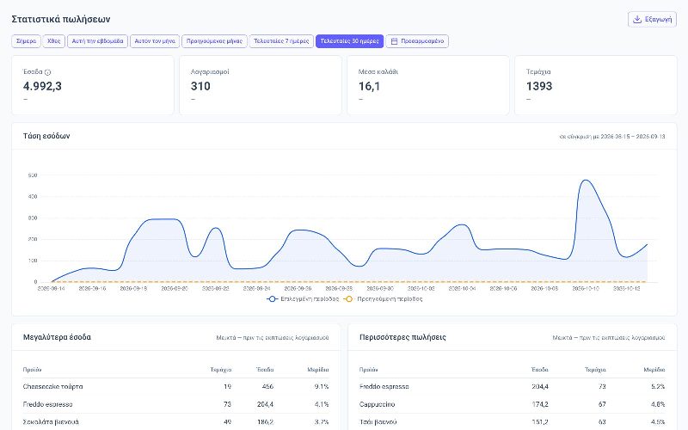Open the Προσαρμοσμένο custom date picker
Image resolution: width=688 pixels, height=430 pixels.
click(417, 41)
